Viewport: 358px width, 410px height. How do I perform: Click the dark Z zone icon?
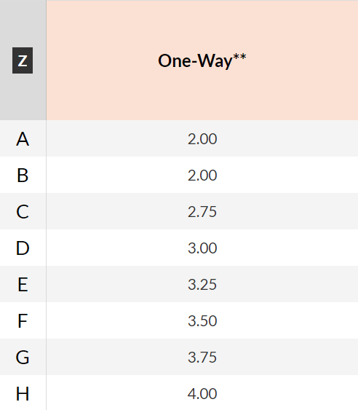(23, 60)
